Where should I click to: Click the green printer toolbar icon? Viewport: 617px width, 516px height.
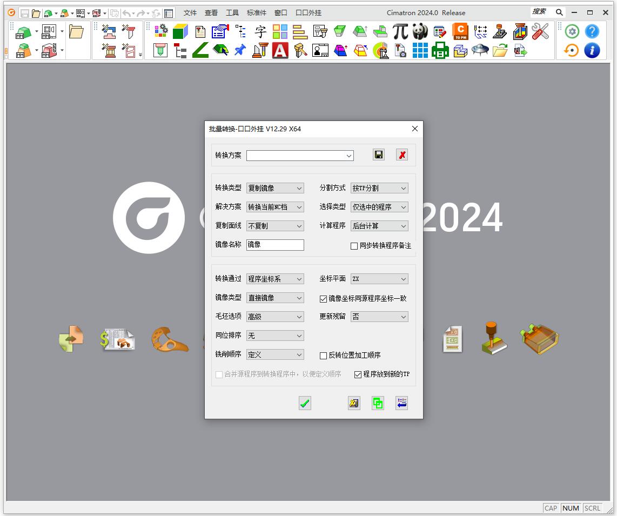[x=440, y=51]
